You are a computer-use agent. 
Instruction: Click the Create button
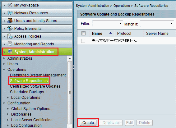pyautogui.click(x=88, y=123)
